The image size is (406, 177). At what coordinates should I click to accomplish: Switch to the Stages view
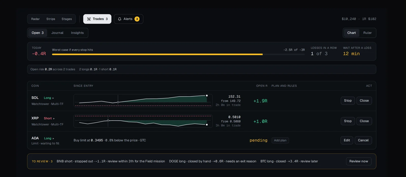point(67,19)
